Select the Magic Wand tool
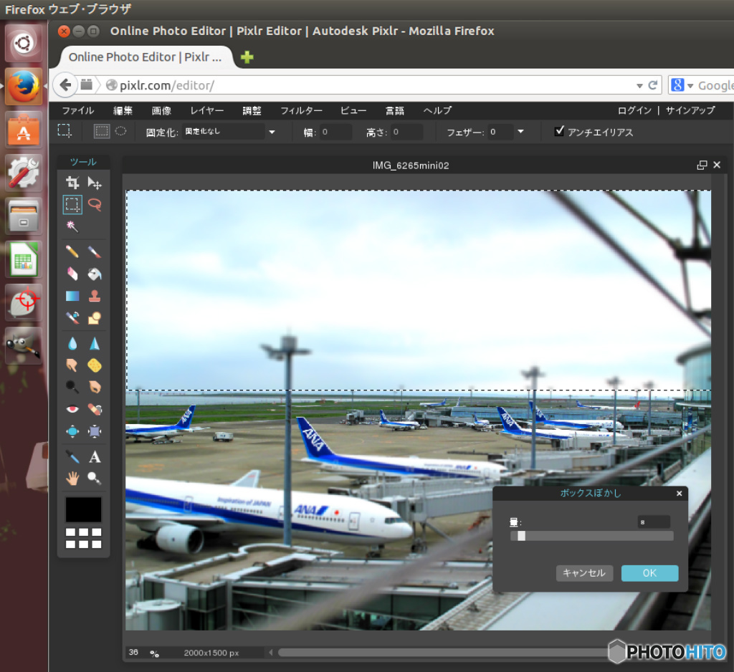 pos(72,226)
